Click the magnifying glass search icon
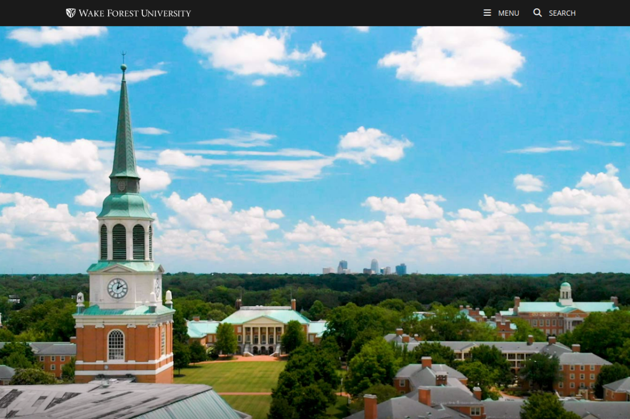This screenshot has width=630, height=419. pyautogui.click(x=537, y=13)
